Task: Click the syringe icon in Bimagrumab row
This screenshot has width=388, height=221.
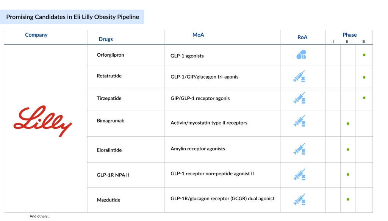Action: (299, 121)
